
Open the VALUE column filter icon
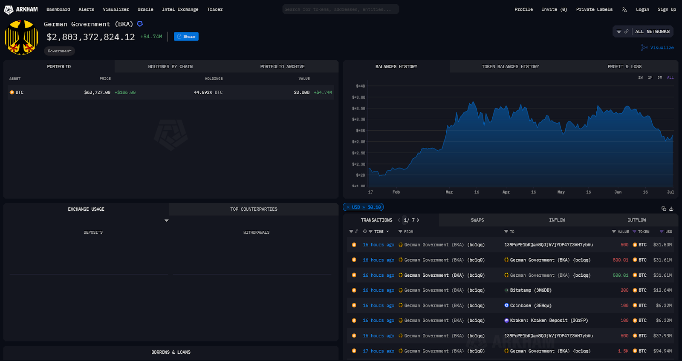point(614,232)
